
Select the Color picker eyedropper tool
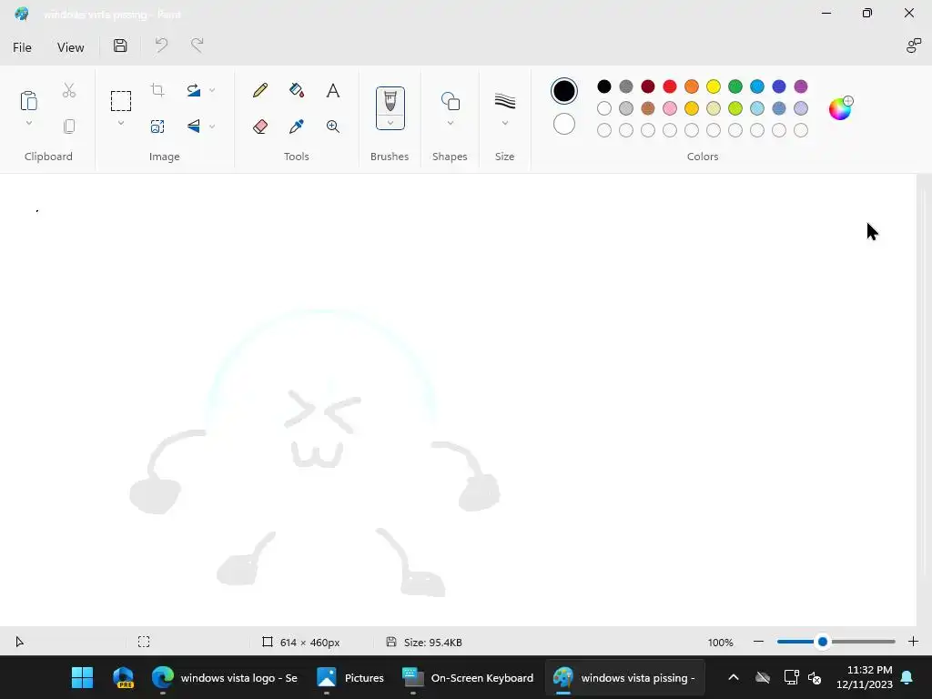[x=296, y=126]
